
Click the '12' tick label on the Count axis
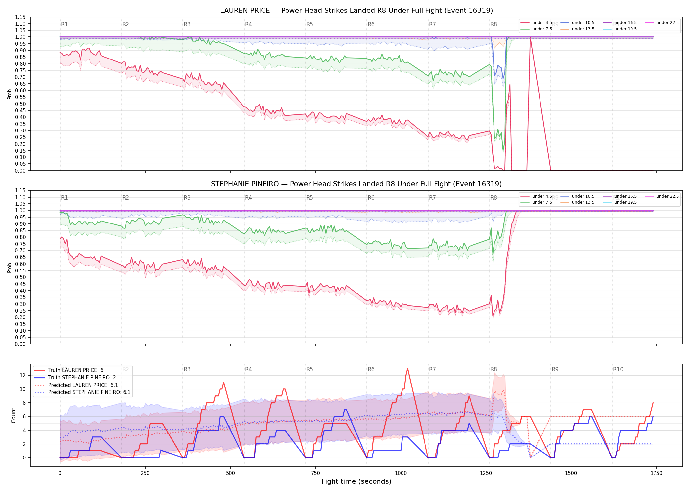tap(23, 375)
